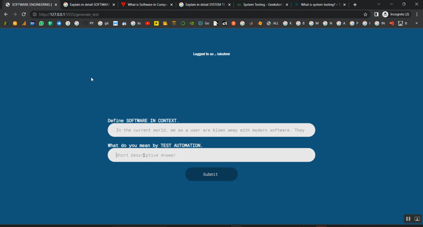
Task: Open the Google N bookmark
Action: click(328, 23)
